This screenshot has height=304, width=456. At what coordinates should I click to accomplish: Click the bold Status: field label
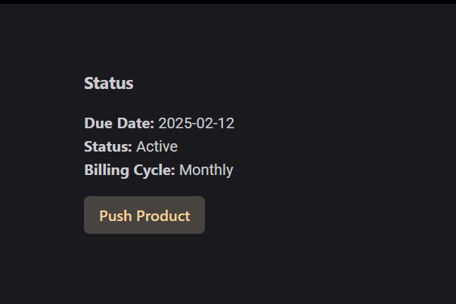click(x=108, y=146)
